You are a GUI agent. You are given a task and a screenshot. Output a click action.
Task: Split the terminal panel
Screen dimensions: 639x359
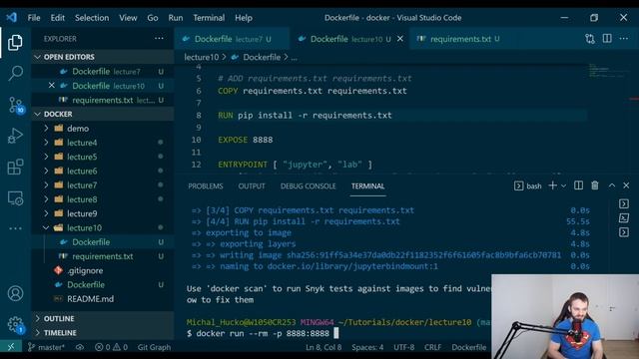578,185
